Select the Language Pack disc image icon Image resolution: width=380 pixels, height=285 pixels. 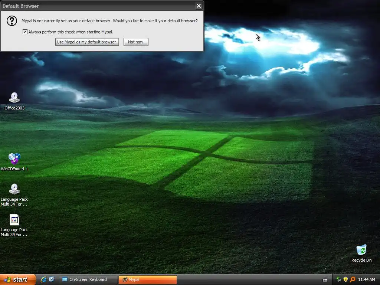[x=14, y=194]
